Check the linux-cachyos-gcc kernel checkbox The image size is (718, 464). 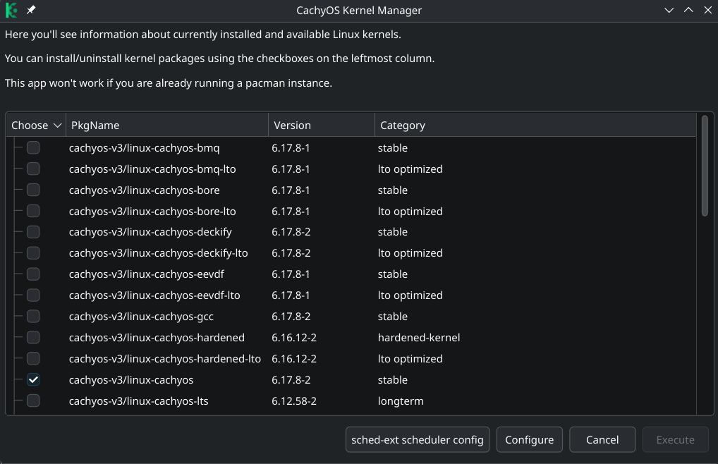click(32, 316)
